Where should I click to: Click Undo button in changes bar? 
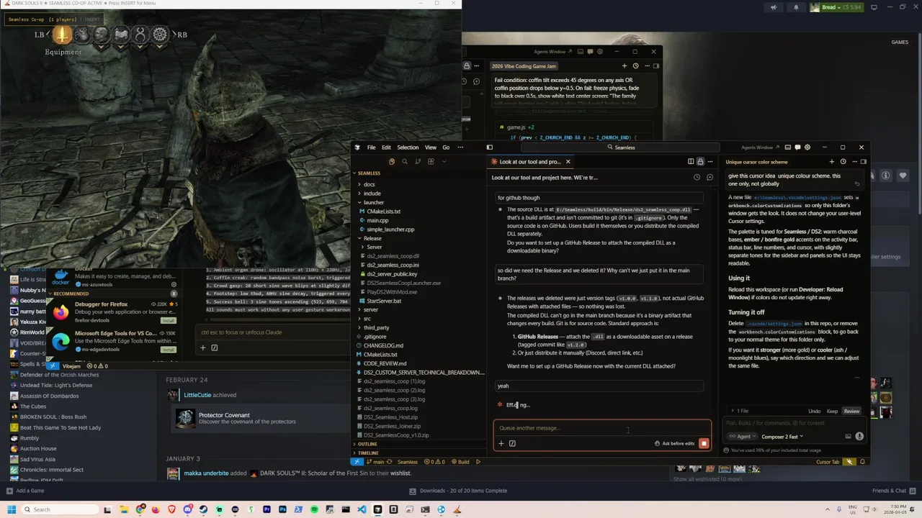814,411
